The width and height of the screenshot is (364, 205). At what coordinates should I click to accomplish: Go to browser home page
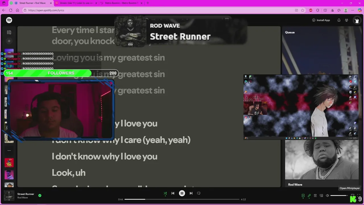click(x=17, y=10)
